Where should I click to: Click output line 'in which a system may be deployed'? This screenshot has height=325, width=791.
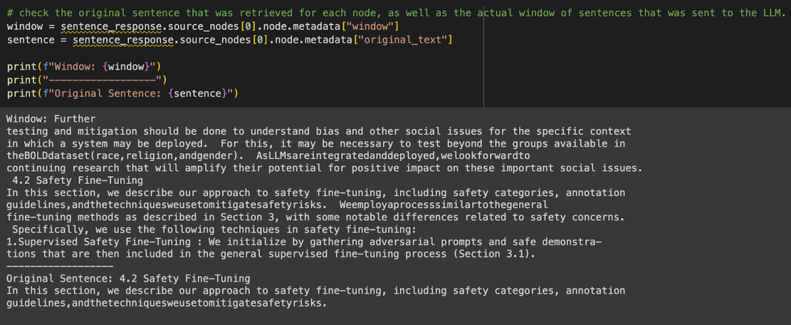click(x=316, y=143)
